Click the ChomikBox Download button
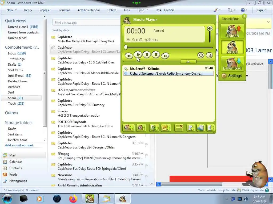The height and width of the screenshot is (204, 273). (x=232, y=64)
